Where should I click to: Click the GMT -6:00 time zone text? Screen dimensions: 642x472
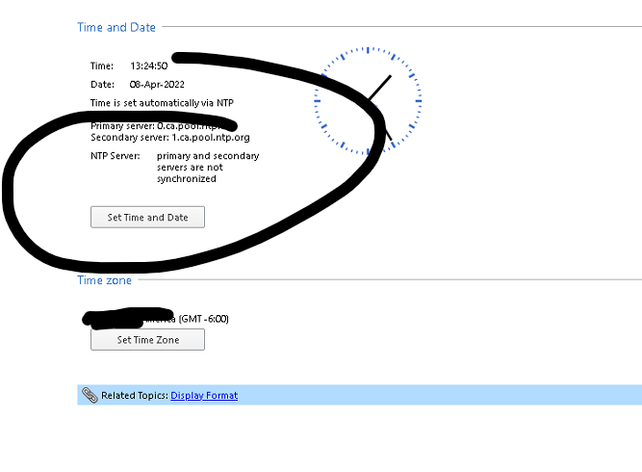pyautogui.click(x=203, y=319)
